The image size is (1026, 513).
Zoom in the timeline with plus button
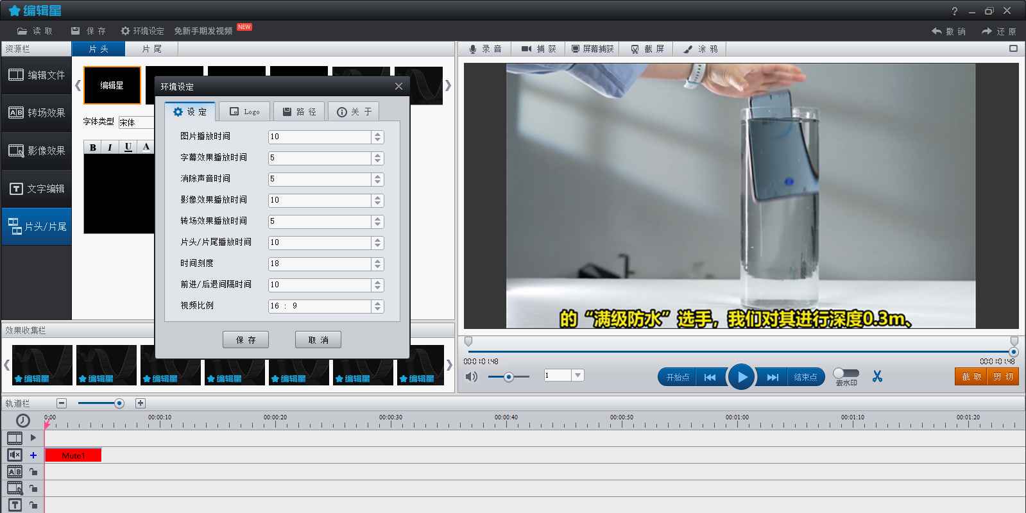[141, 403]
